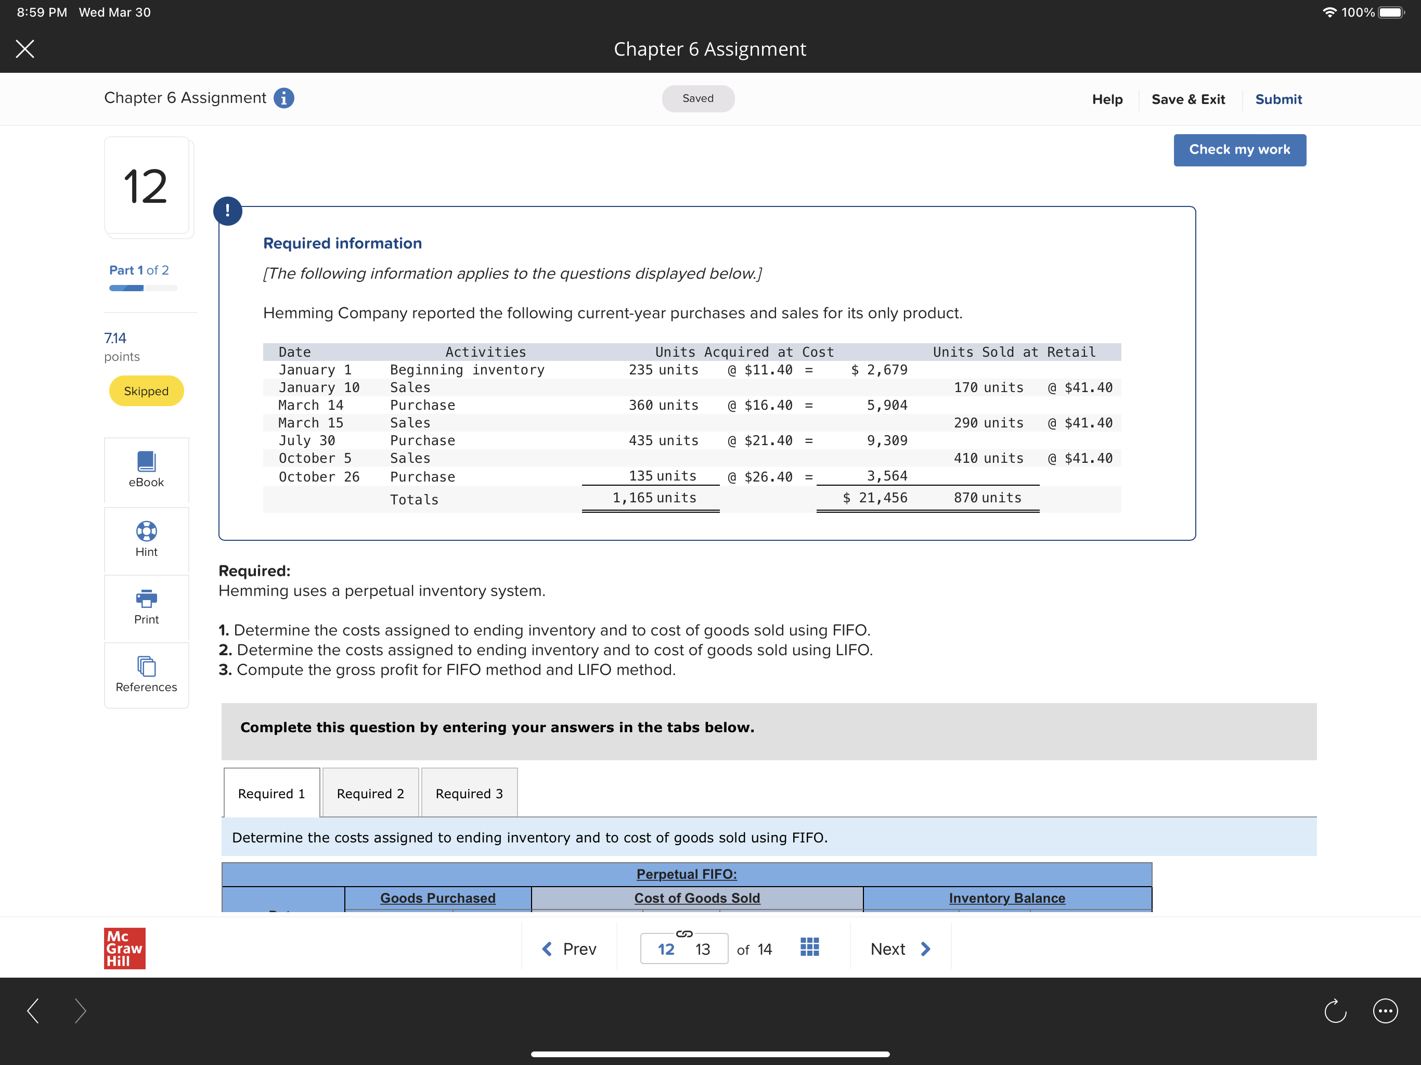The width and height of the screenshot is (1421, 1065).
Task: Switch to the Required 3 tab
Action: click(469, 794)
